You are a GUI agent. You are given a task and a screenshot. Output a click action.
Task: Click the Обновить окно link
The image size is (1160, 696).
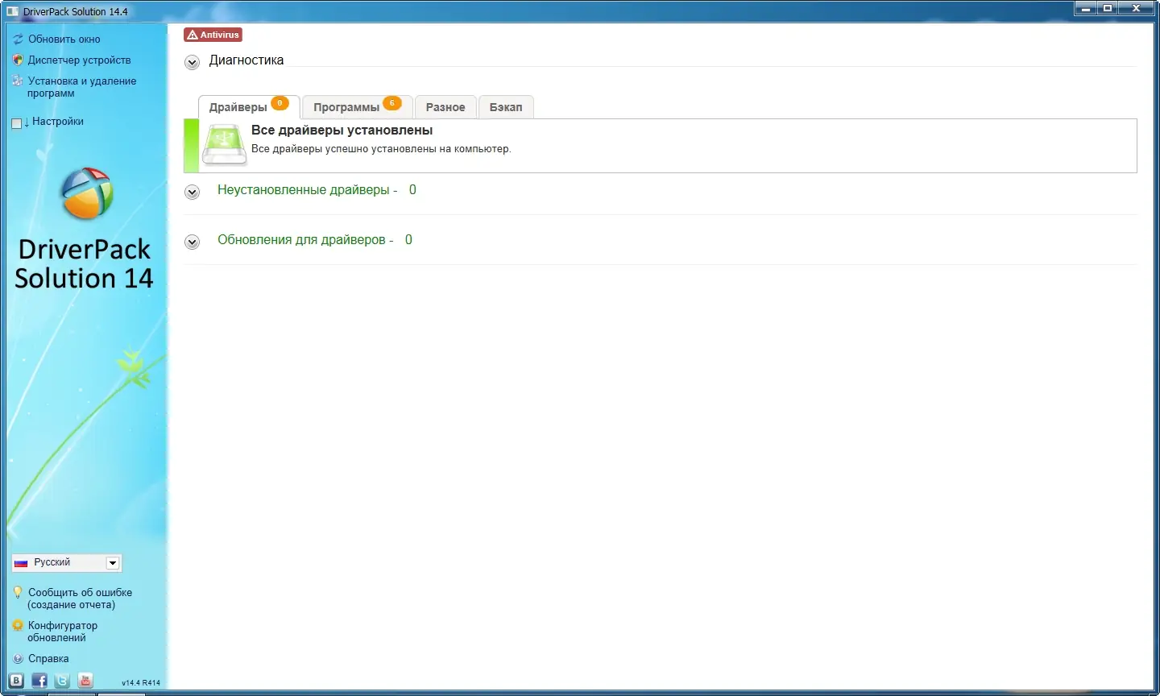click(64, 39)
